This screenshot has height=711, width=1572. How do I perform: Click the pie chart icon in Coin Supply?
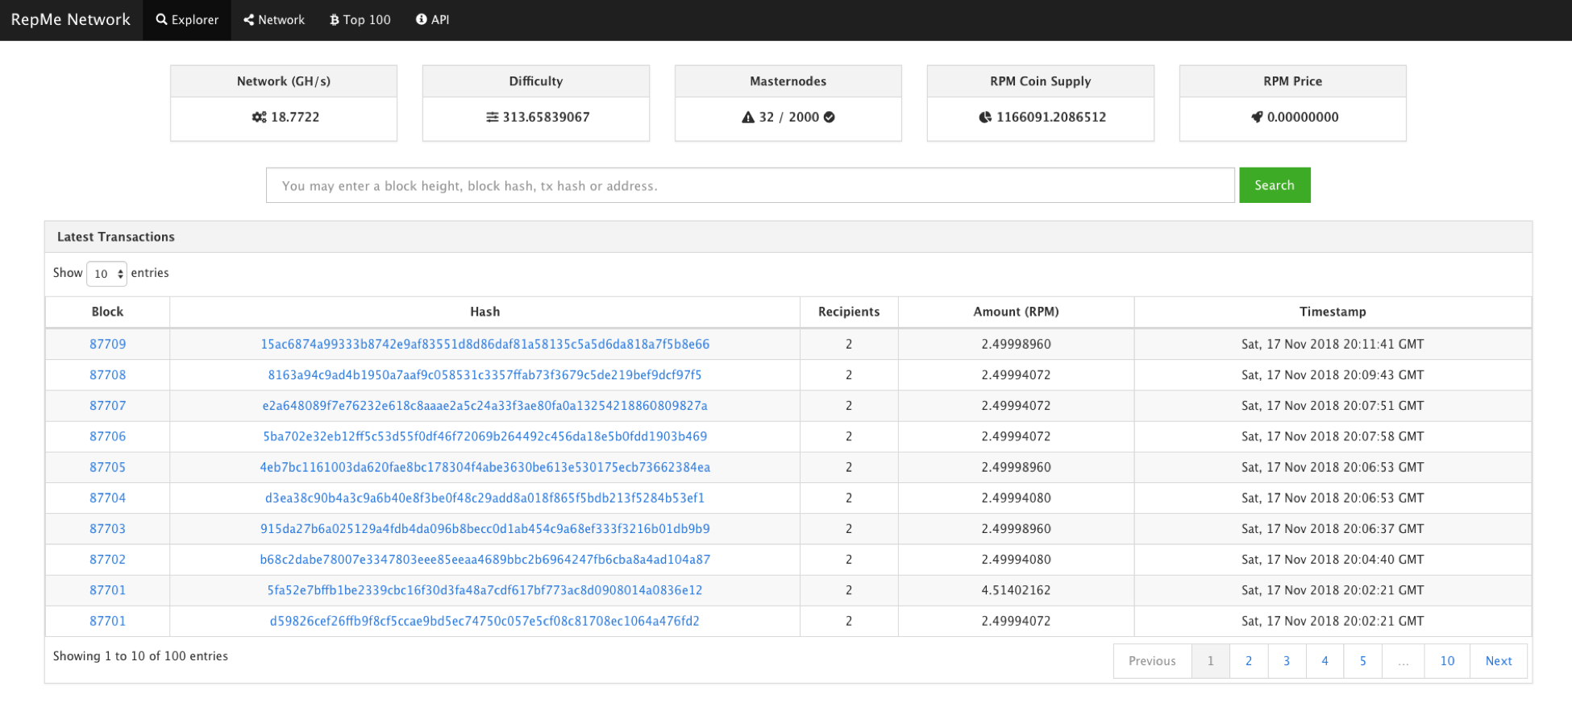pos(985,118)
